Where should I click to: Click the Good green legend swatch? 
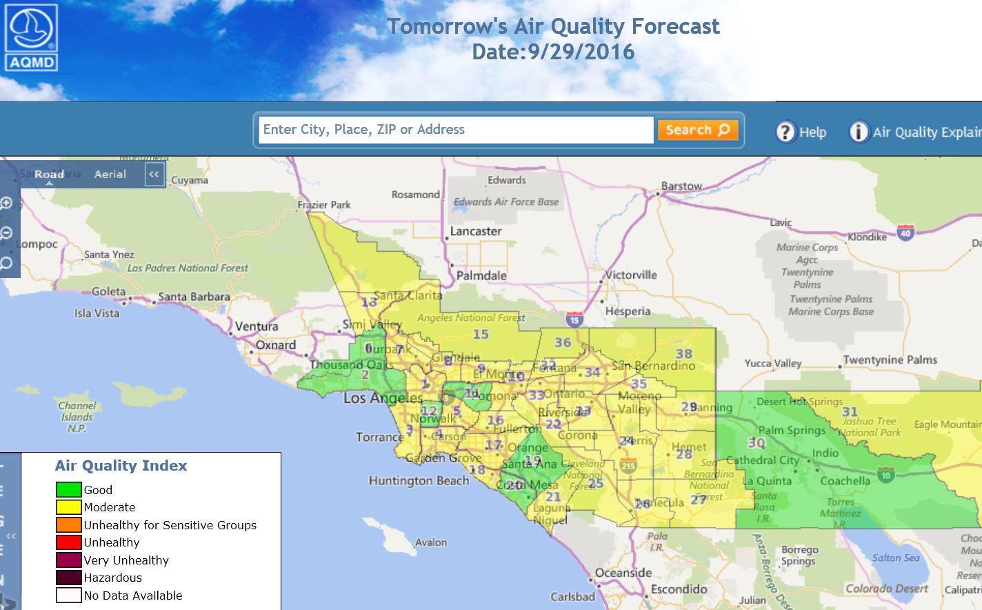69,490
